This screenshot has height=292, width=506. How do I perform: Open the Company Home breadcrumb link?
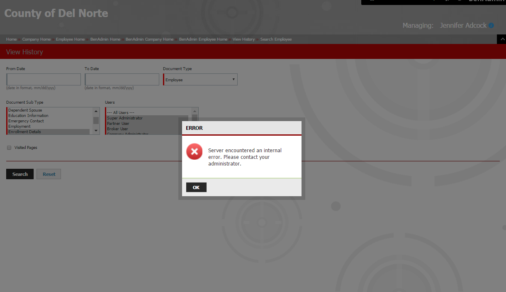[x=36, y=39]
